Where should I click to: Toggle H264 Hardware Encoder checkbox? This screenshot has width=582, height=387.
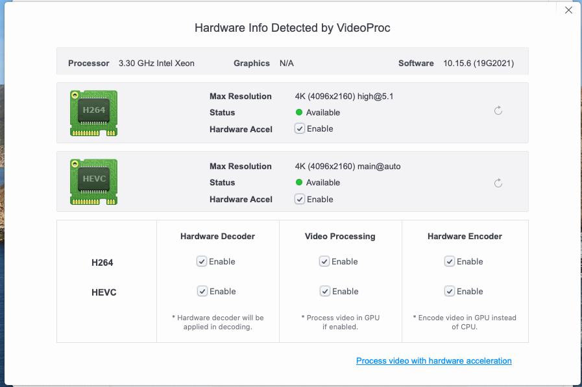pyautogui.click(x=450, y=261)
